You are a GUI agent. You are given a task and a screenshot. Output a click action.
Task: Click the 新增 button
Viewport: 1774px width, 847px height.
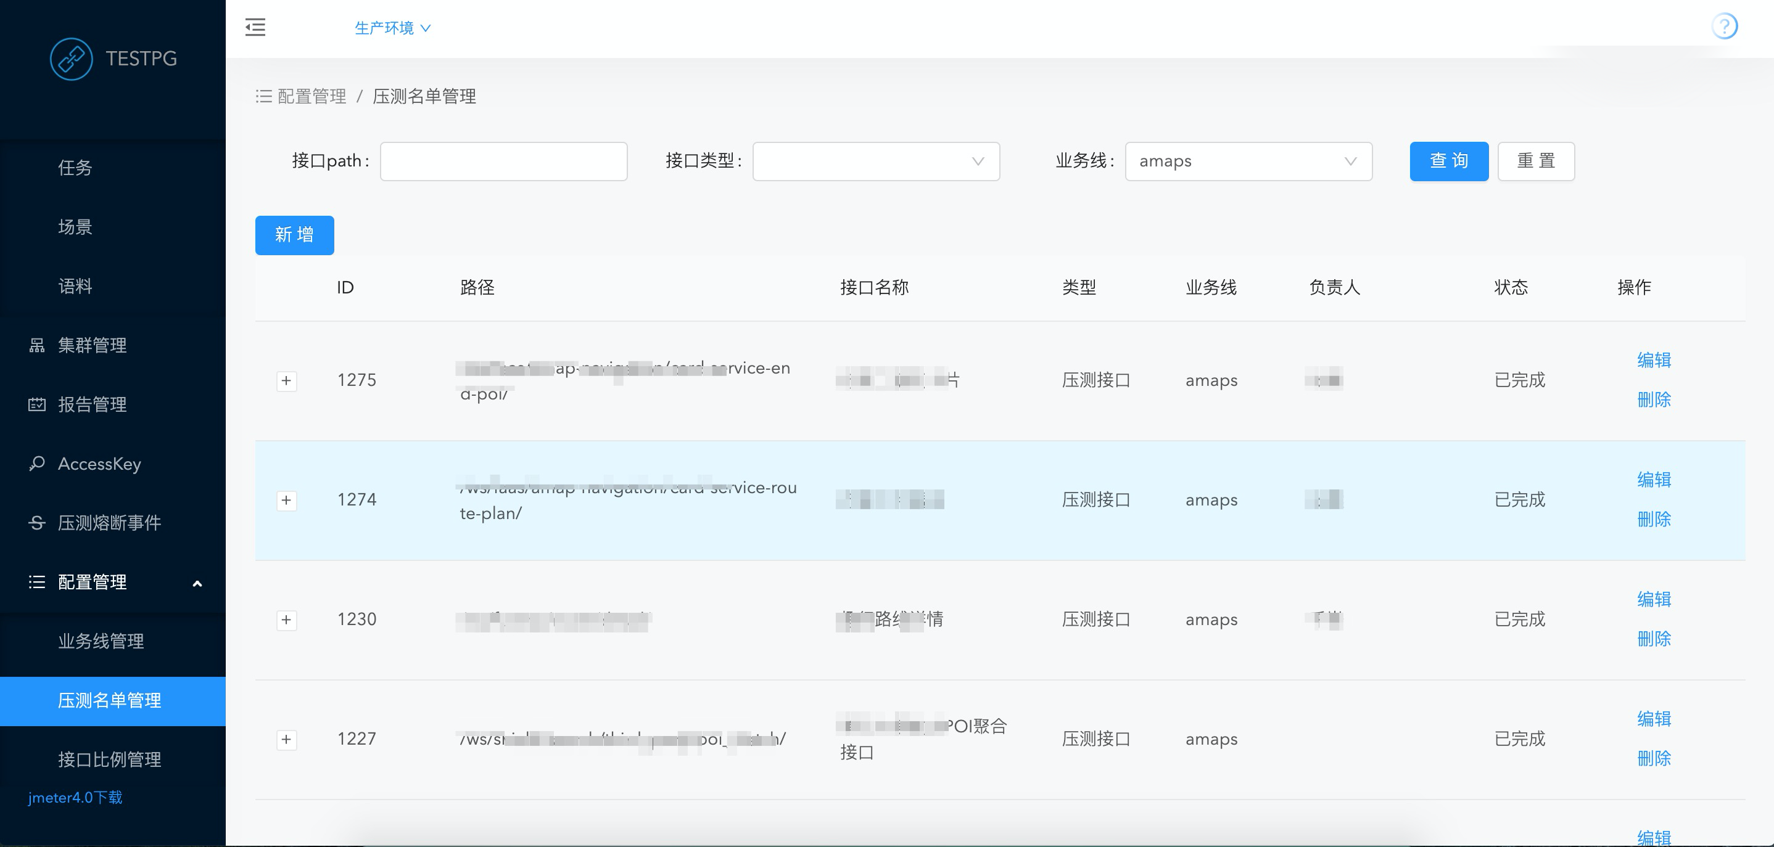pos(294,235)
